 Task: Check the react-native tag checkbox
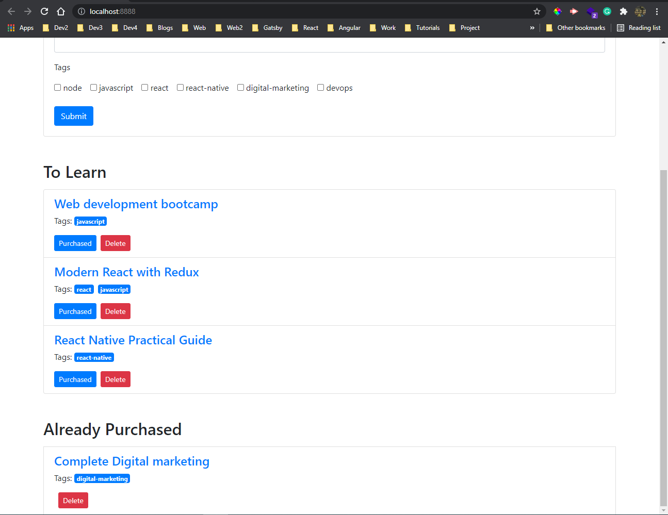pos(181,88)
